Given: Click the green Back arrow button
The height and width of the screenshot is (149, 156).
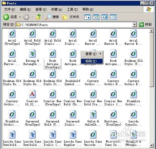Looking at the screenshot, I should point(6,17).
